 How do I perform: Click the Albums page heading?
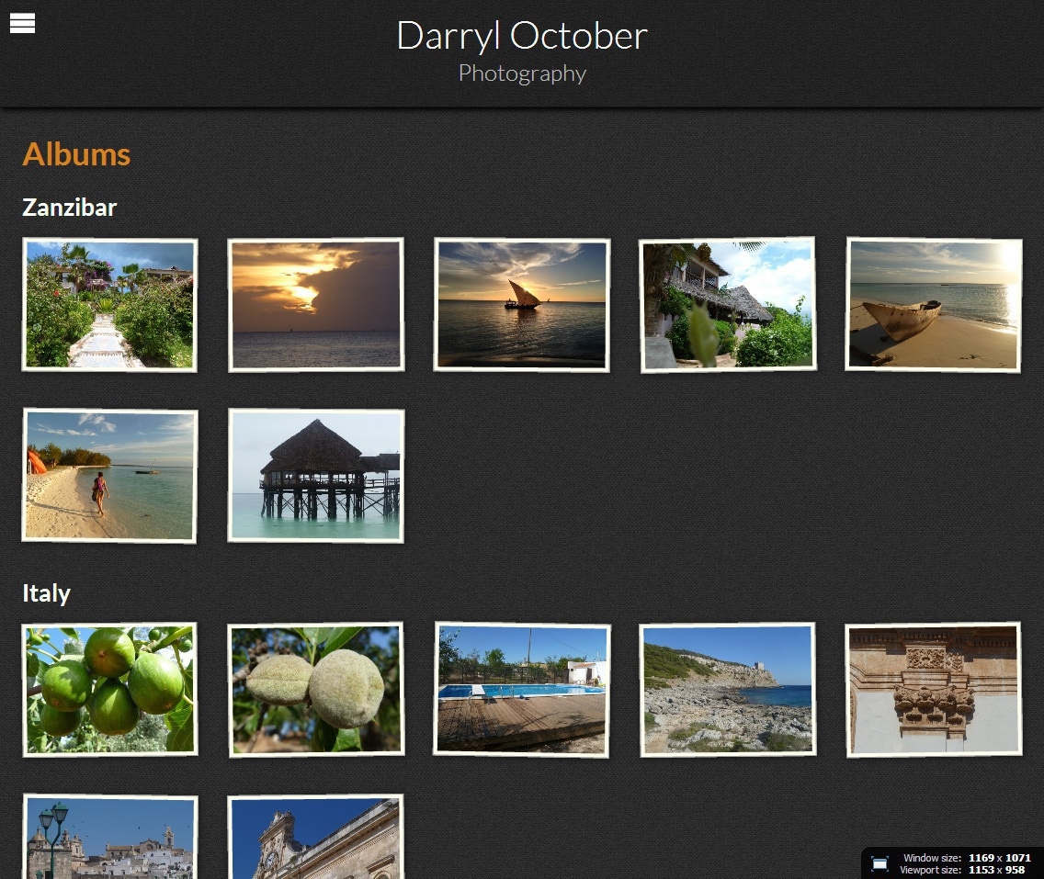coord(75,154)
